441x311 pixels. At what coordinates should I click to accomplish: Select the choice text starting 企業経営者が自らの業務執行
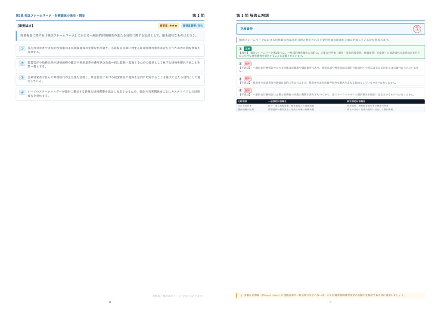tap(114, 79)
